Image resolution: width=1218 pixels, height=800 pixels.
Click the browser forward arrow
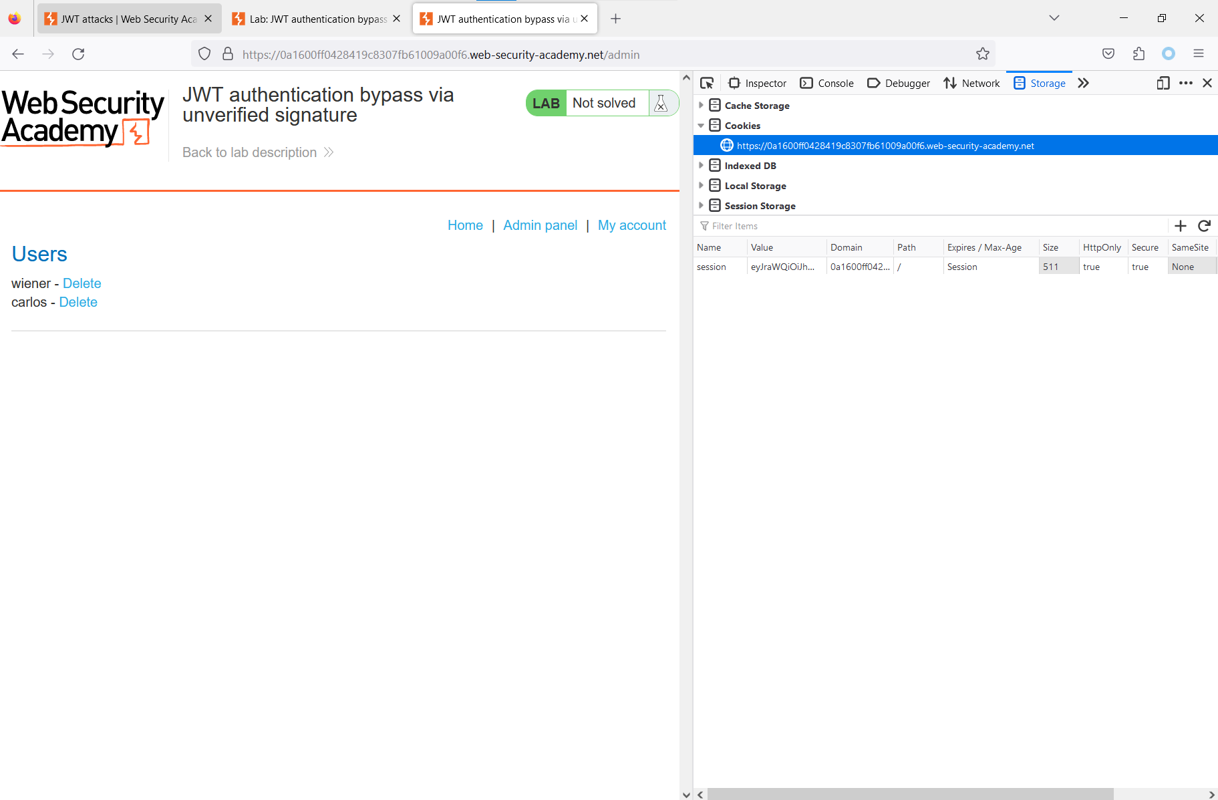pos(48,54)
